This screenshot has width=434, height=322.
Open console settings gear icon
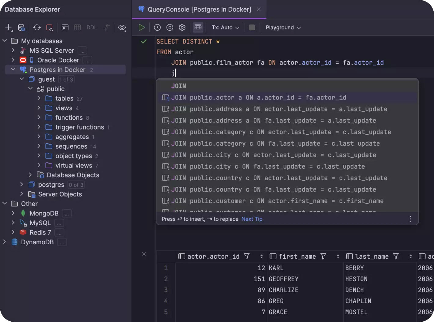coord(182,28)
